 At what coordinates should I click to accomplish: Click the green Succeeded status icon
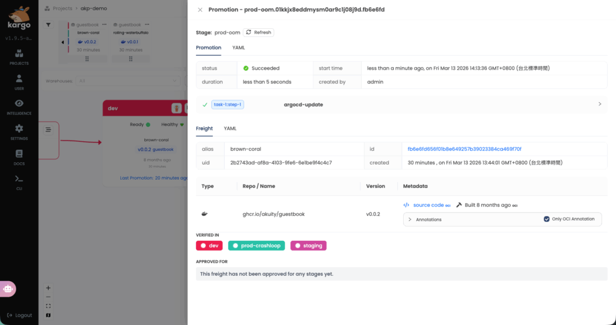pyautogui.click(x=246, y=68)
